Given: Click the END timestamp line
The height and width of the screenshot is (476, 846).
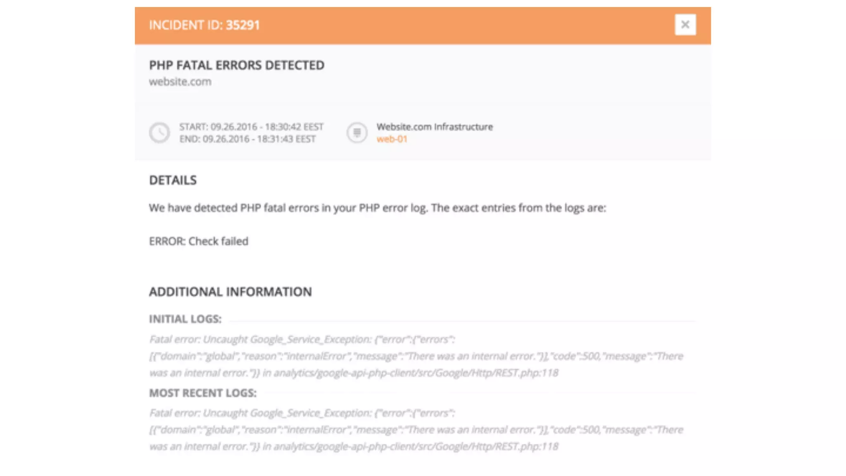Looking at the screenshot, I should tap(247, 139).
